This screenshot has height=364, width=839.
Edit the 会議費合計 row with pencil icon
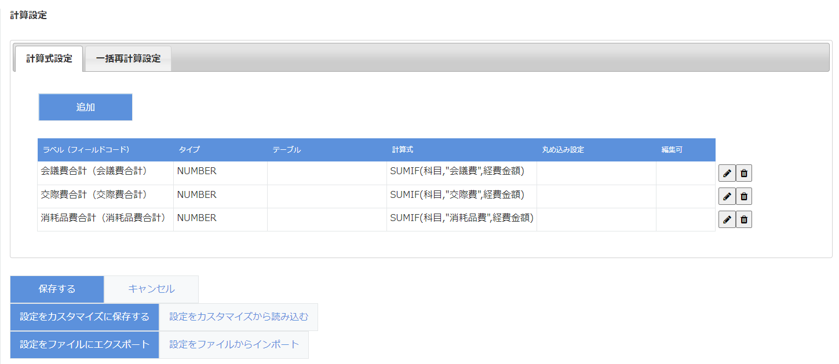pos(727,173)
